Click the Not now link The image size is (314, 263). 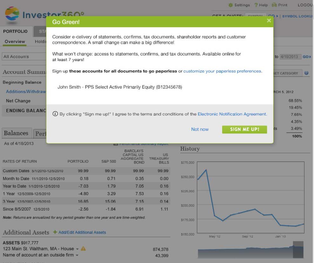[x=200, y=129]
